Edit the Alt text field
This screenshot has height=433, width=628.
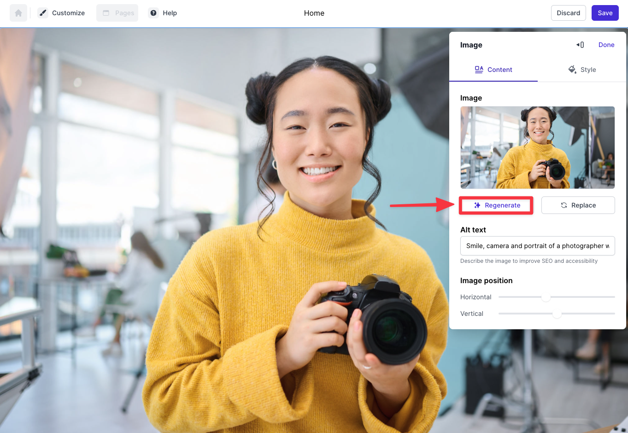point(537,246)
